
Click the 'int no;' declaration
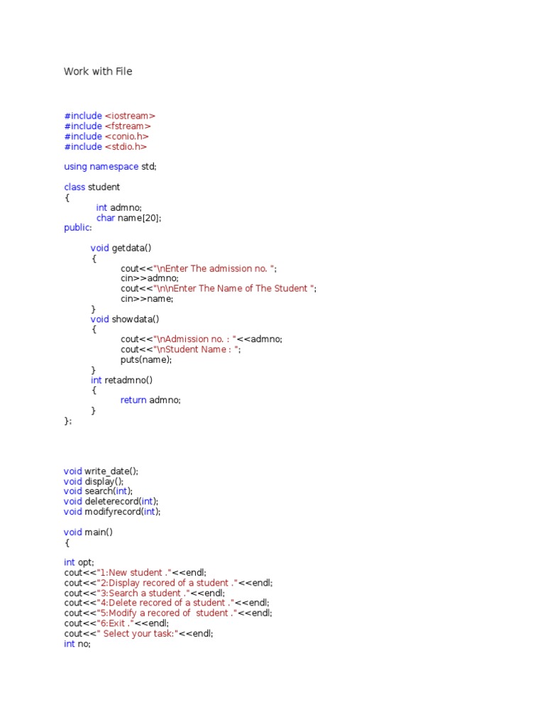click(77, 643)
